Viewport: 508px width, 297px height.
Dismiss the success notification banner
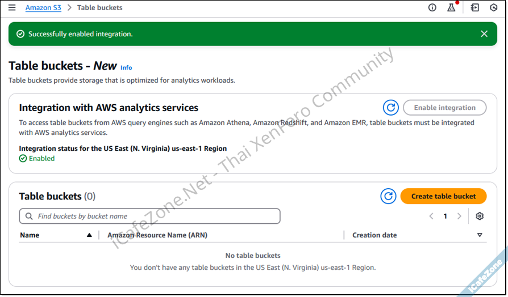(x=484, y=34)
